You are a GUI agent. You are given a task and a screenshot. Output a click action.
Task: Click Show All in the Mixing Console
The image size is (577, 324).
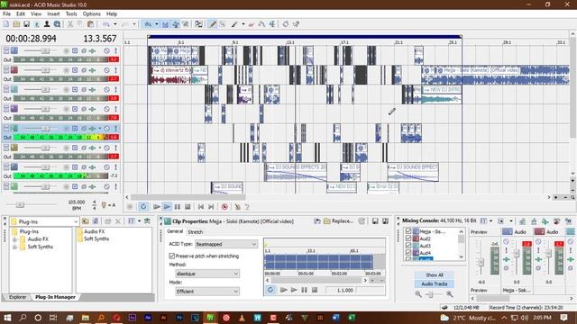[x=435, y=274]
